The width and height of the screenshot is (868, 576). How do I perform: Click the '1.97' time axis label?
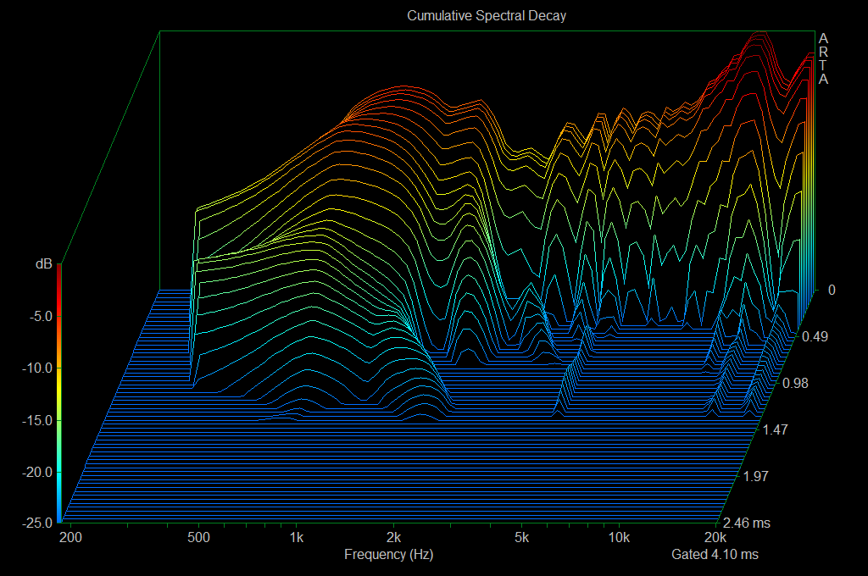point(755,476)
